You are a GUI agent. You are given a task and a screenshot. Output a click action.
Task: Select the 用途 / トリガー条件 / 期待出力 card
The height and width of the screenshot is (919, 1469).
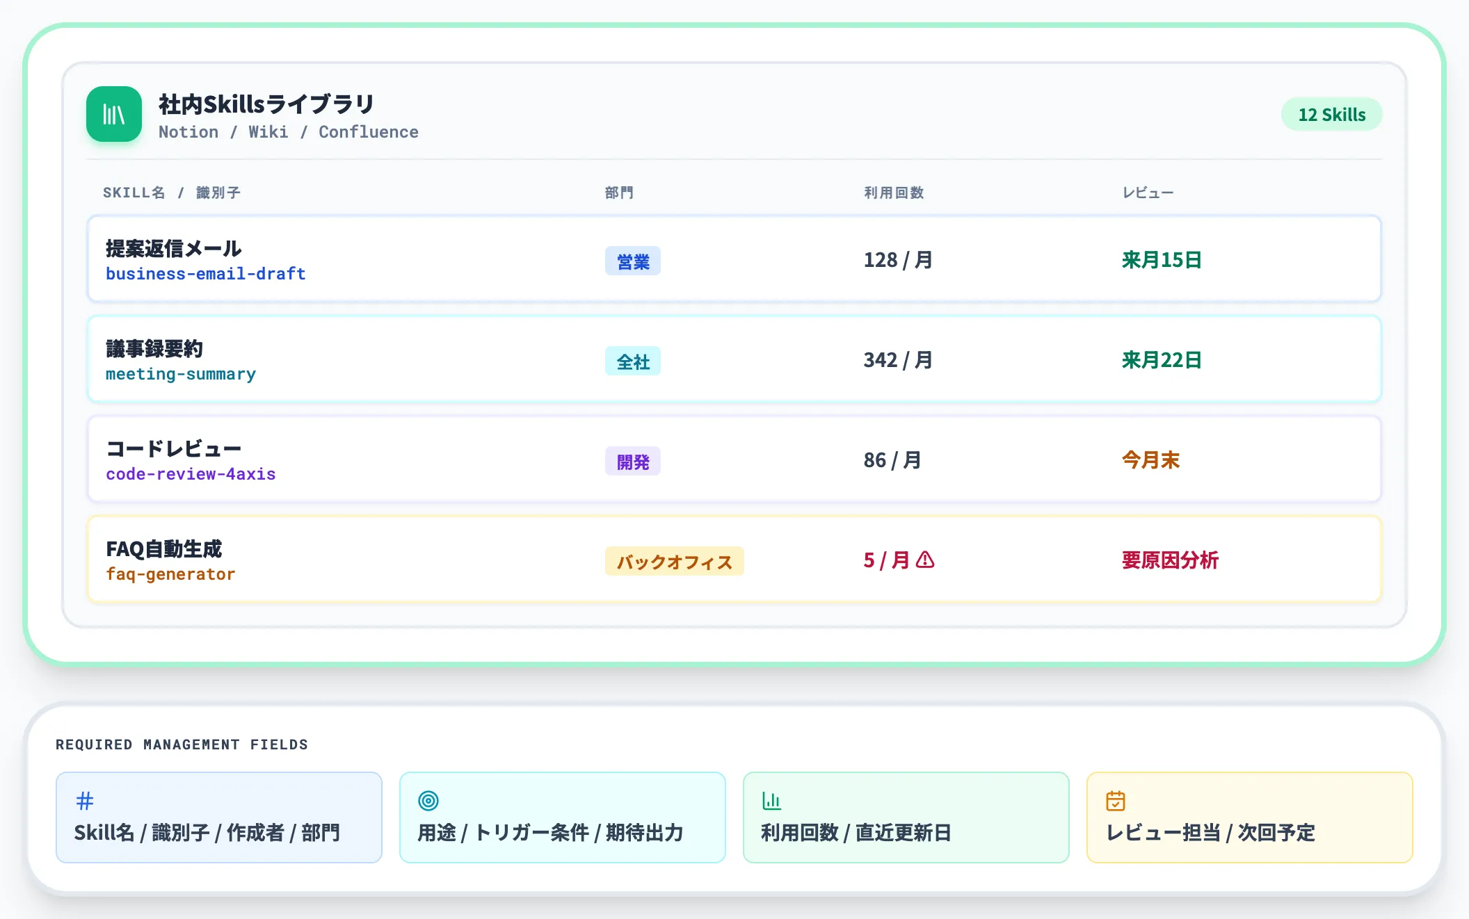563,818
